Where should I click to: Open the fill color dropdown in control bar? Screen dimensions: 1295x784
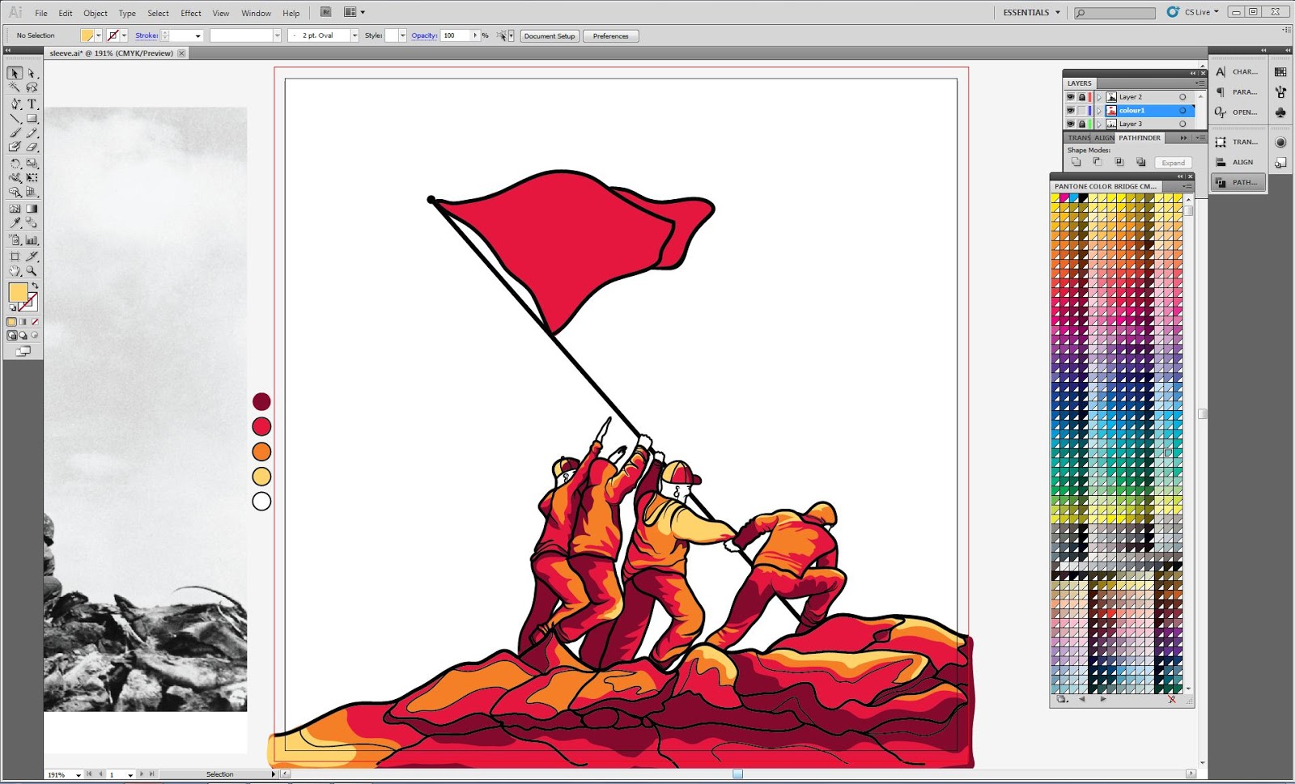[98, 36]
